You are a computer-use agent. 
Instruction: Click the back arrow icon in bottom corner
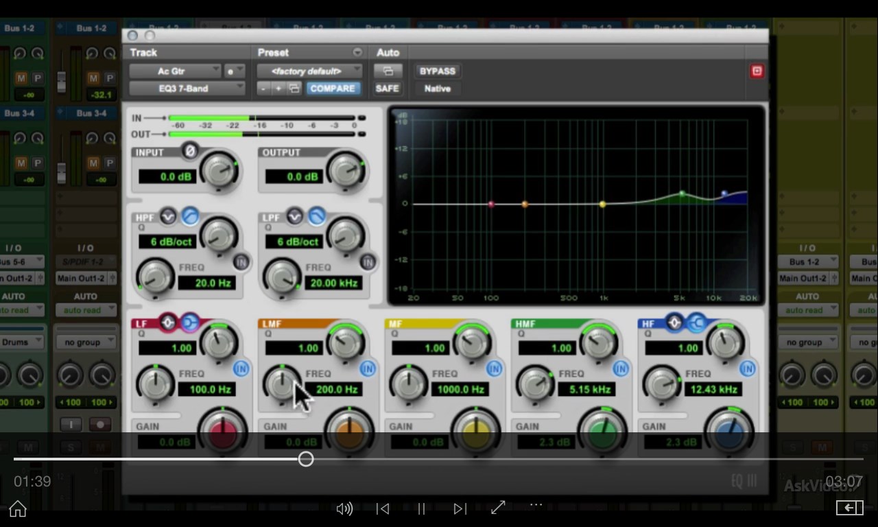pyautogui.click(x=849, y=508)
